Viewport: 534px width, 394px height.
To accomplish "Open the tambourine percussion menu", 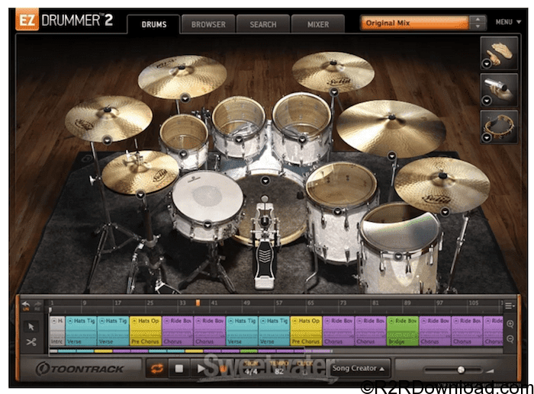I will pos(487,137).
